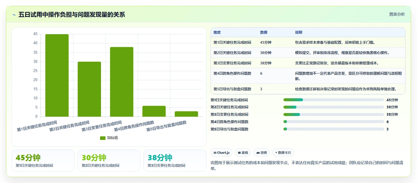Click the progress list label 第4日跨角色操作问题数
The height and width of the screenshot is (183, 417).
(x=230, y=122)
